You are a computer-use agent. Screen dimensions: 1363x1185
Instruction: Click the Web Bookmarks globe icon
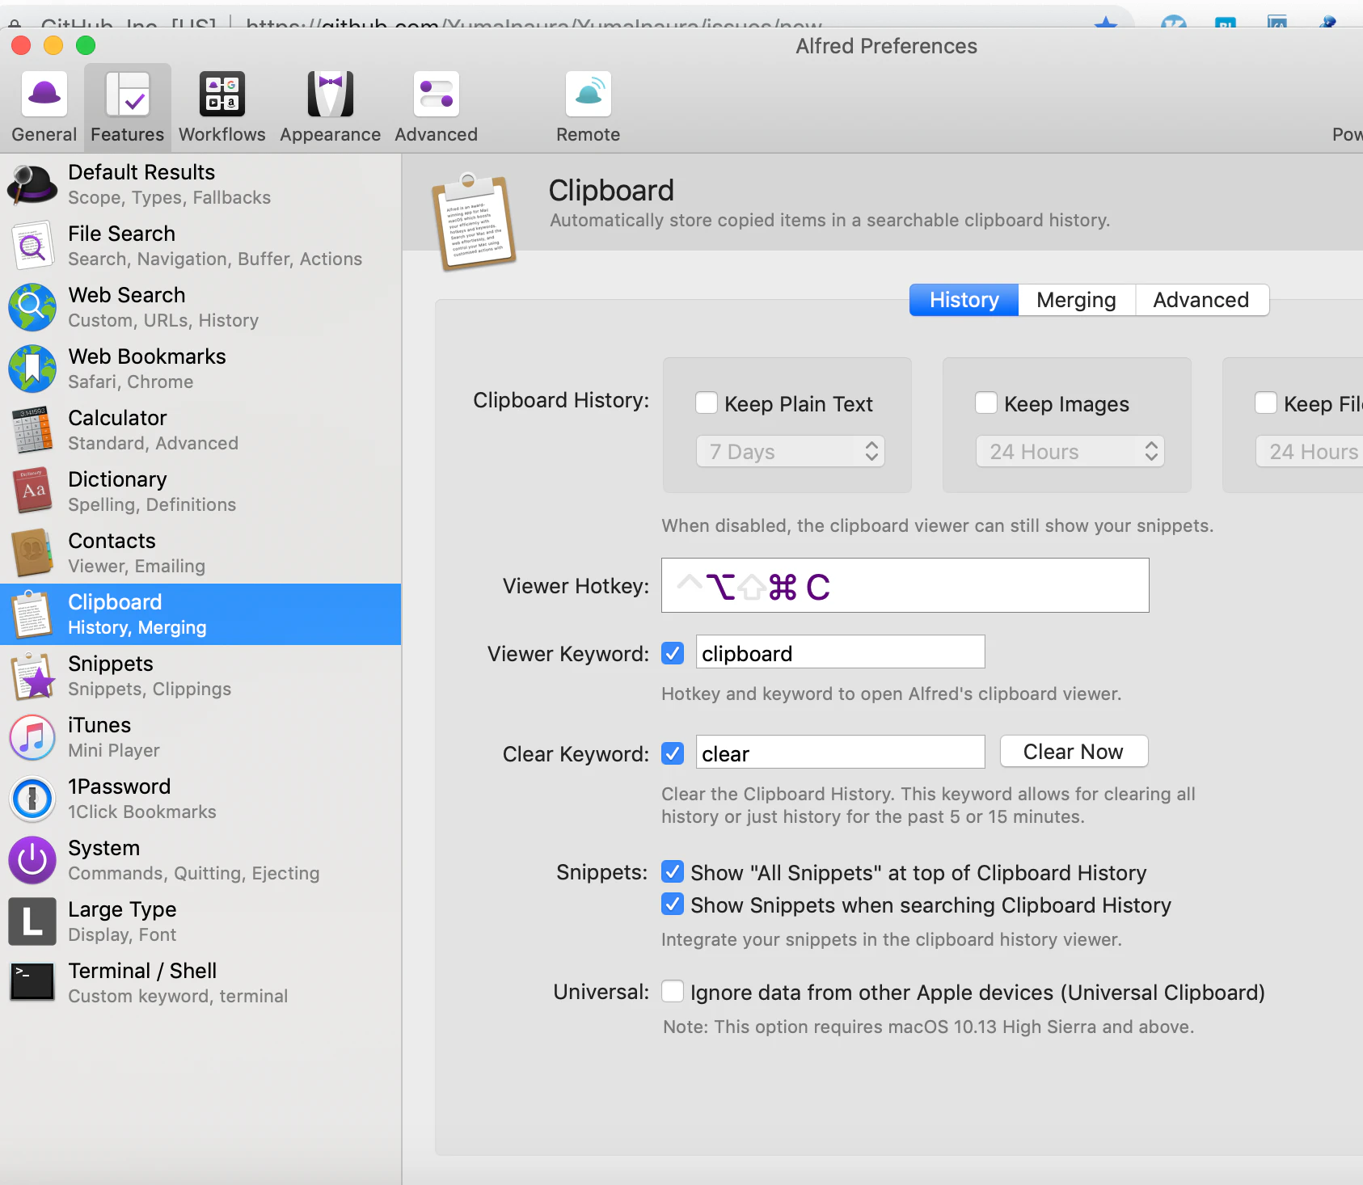tap(32, 369)
